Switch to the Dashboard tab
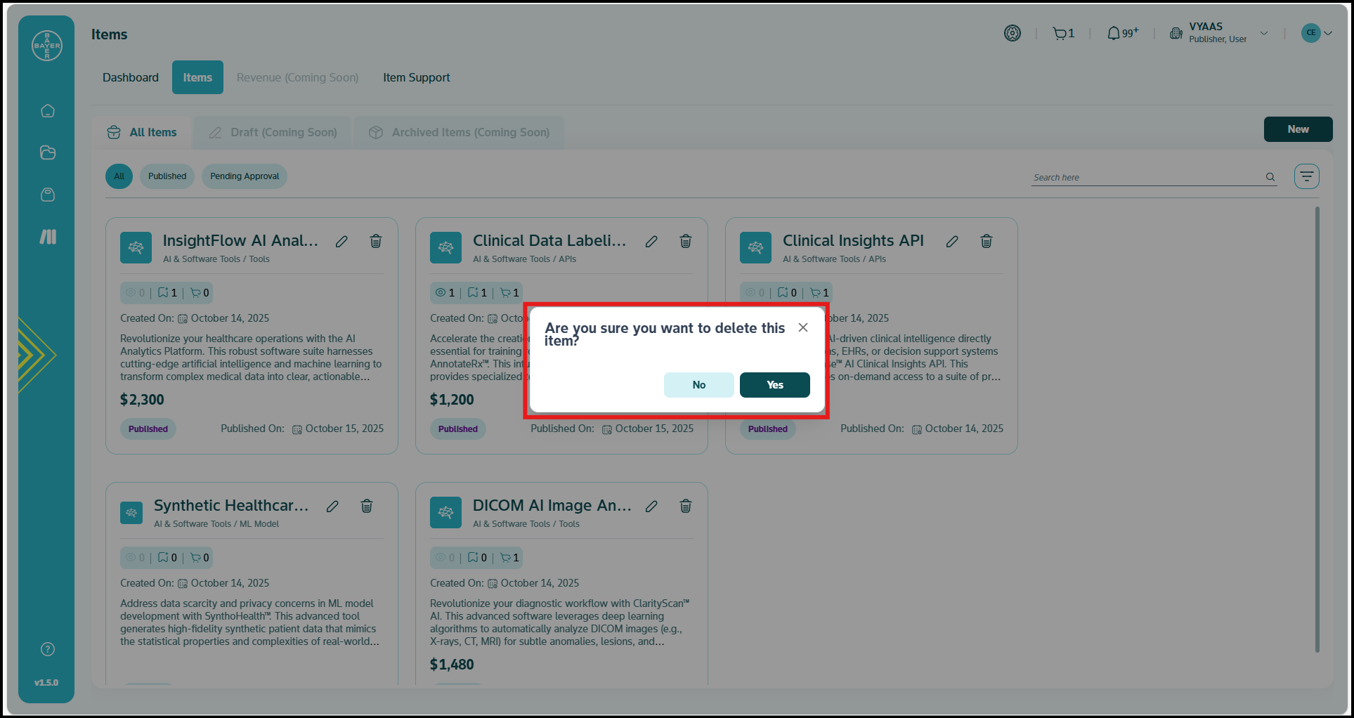This screenshot has height=718, width=1354. coord(131,77)
